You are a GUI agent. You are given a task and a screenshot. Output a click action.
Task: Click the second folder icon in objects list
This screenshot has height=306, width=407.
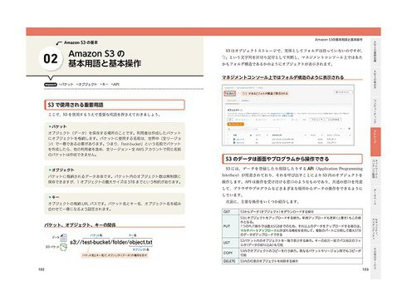point(234,142)
